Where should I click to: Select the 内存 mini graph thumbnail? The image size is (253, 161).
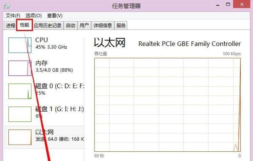pos(20,68)
